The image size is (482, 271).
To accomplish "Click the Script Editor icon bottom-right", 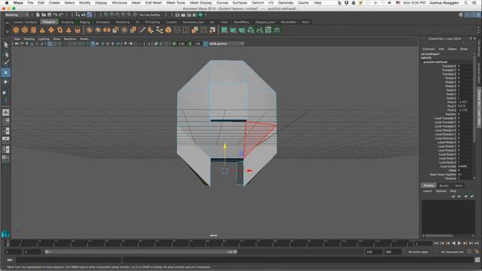I will coord(477,260).
